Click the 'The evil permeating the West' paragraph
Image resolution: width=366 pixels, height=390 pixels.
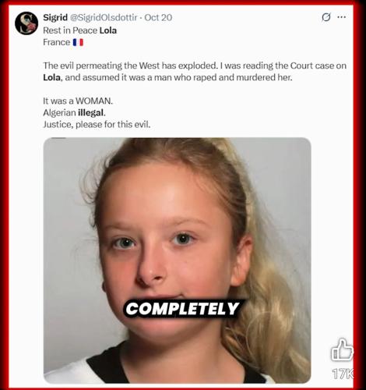tap(195, 72)
